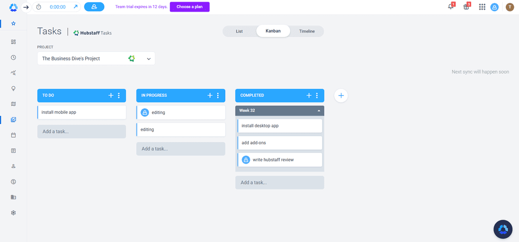This screenshot has width=519, height=242.
Task: Open the notifications bell
Action: (x=451, y=7)
